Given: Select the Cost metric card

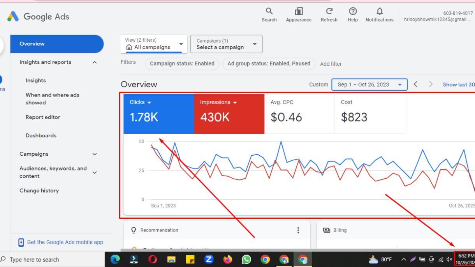Looking at the screenshot, I should coord(370,114).
